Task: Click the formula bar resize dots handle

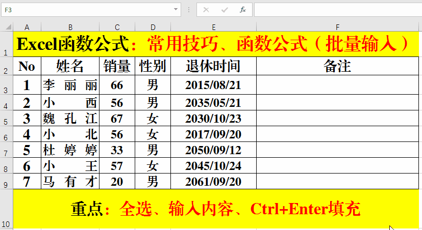Action: pyautogui.click(x=189, y=10)
